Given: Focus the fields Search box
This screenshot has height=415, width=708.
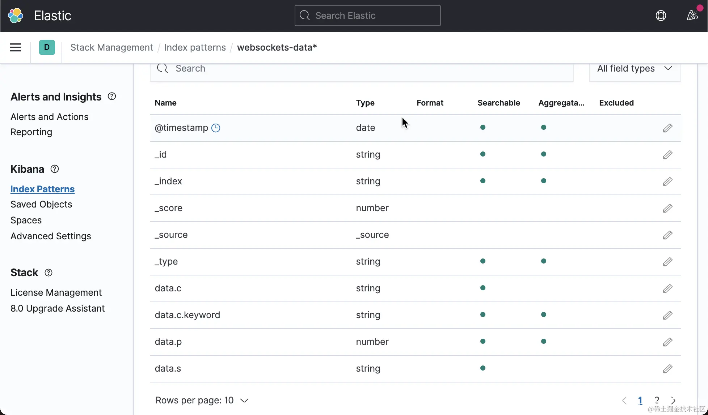Looking at the screenshot, I should (x=362, y=69).
